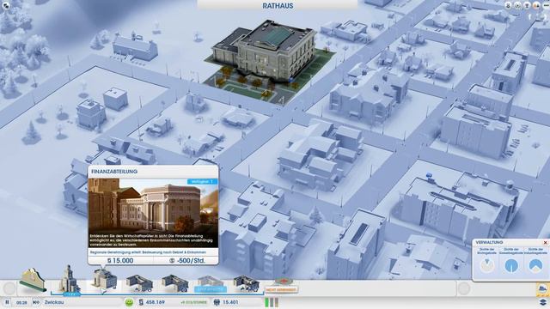The width and height of the screenshot is (550, 309).
Task: Click the Finanzabteilung preview image
Action: (x=153, y=213)
